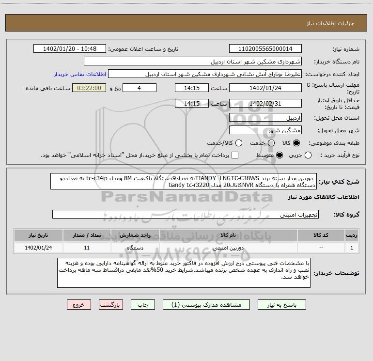373x361 pixels.
Task: Click the response deadline date 1402/01/24 field
Action: pyautogui.click(x=265, y=88)
